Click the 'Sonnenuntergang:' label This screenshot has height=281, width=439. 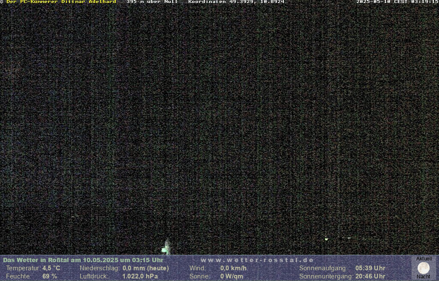[326, 276]
